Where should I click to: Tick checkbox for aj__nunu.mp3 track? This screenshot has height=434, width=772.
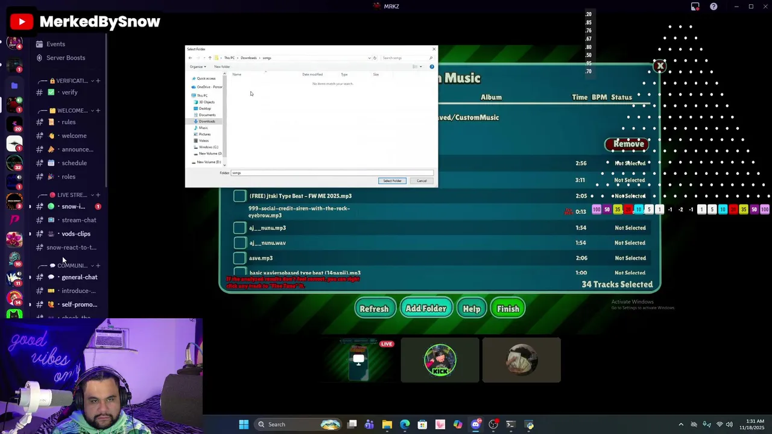coord(239,228)
